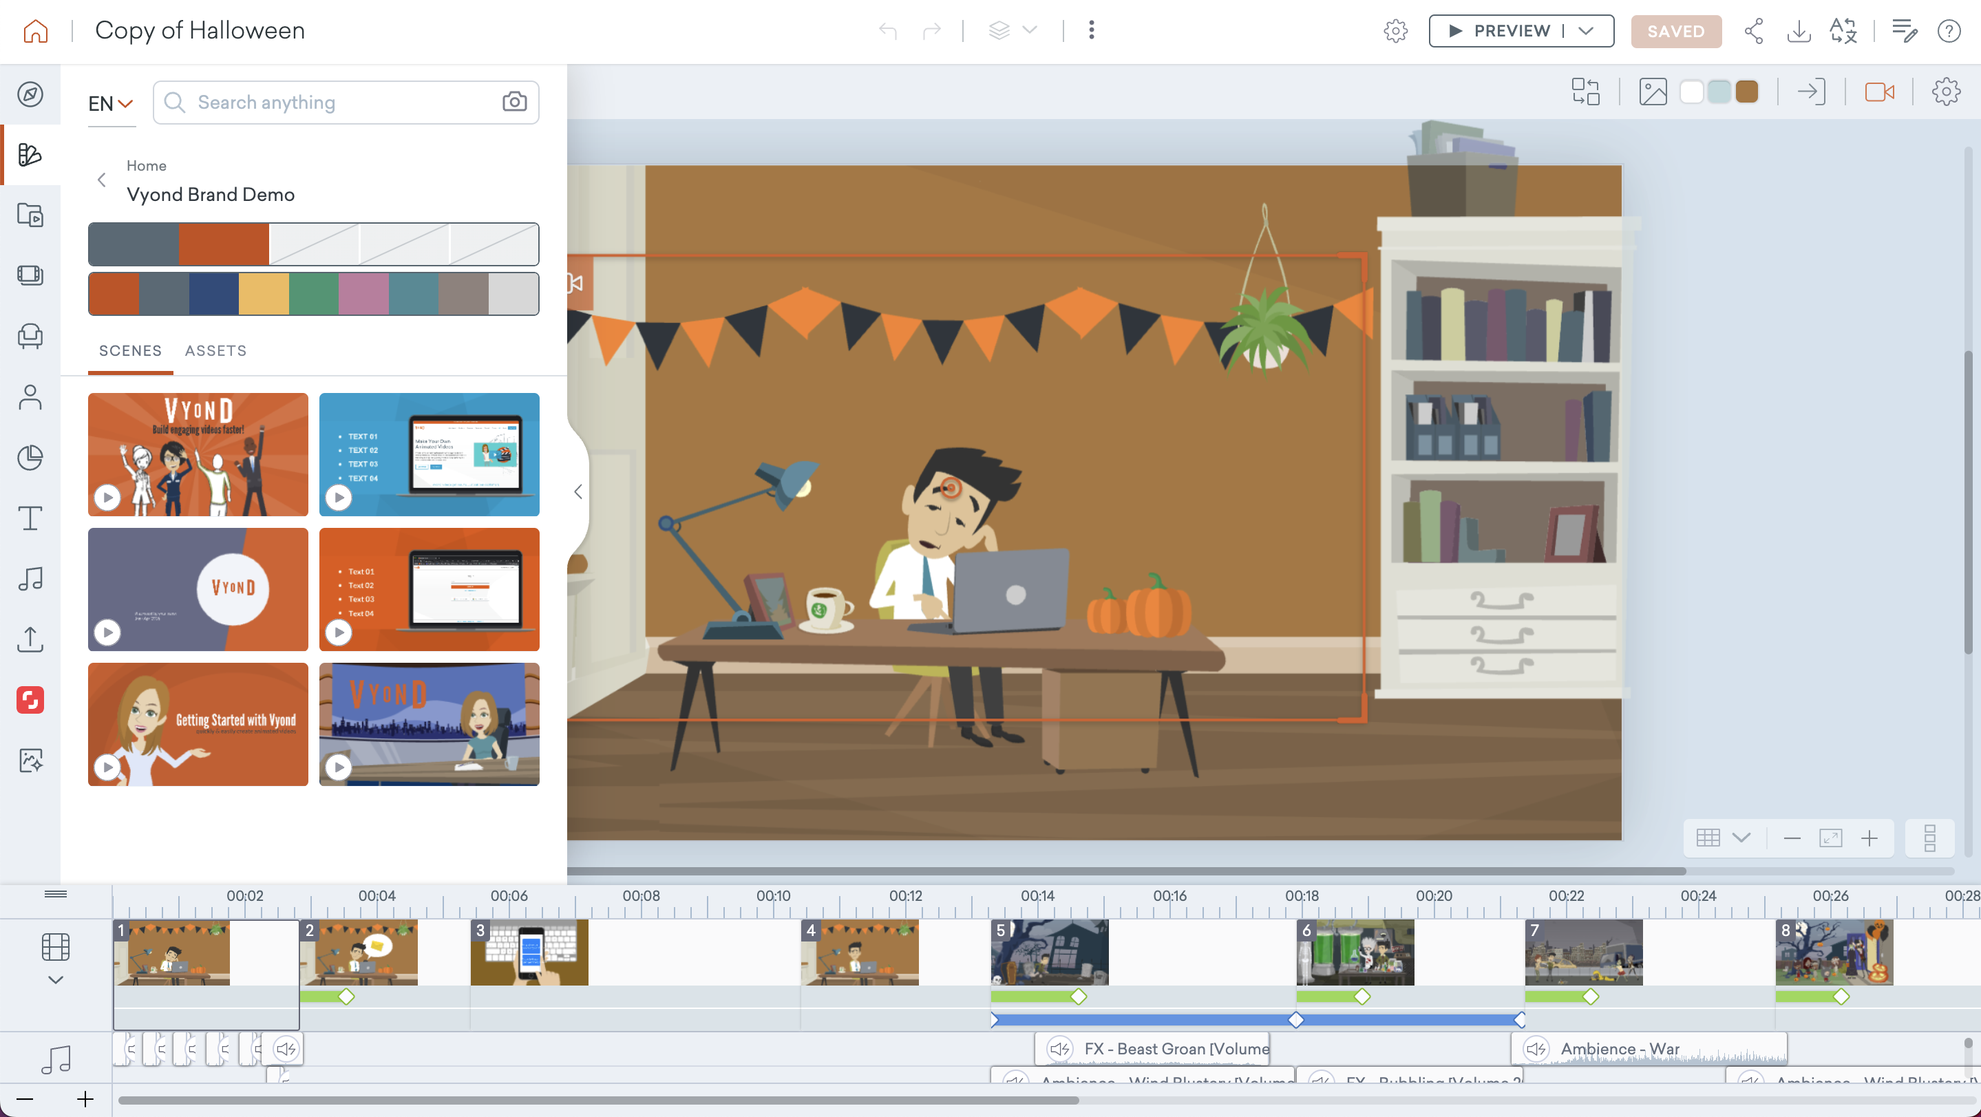Expand the Preview options dropdown arrow

[1585, 31]
